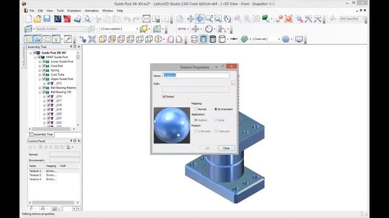Open the Edit menu

[40, 11]
